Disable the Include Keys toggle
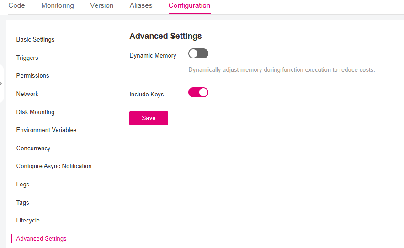The width and height of the screenshot is (404, 248). (198, 93)
